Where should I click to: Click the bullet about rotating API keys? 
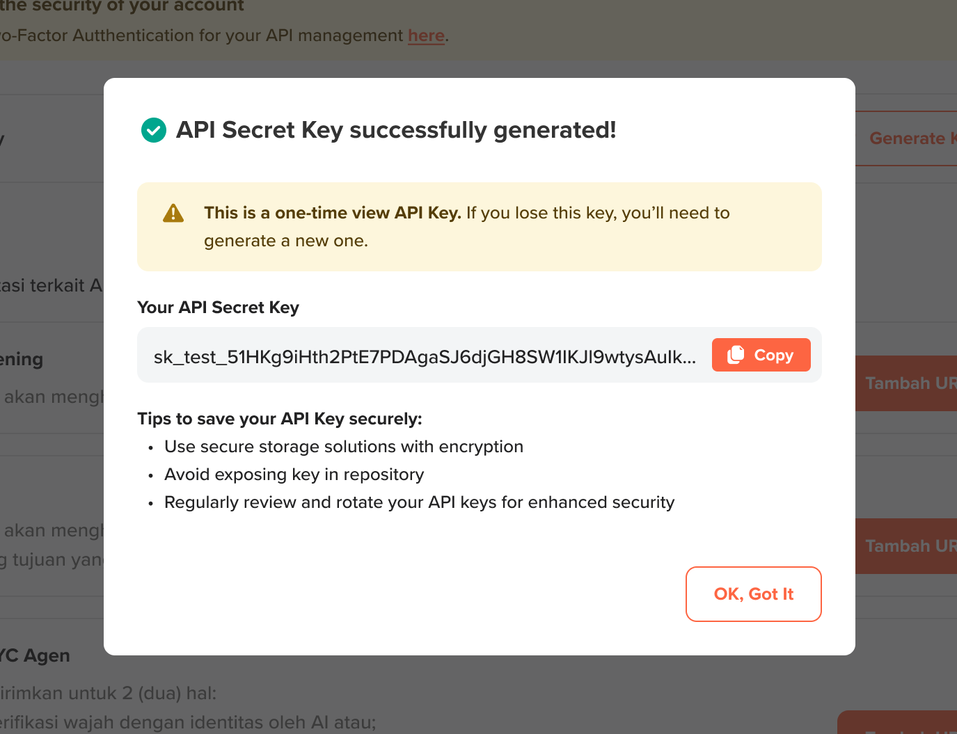click(419, 502)
